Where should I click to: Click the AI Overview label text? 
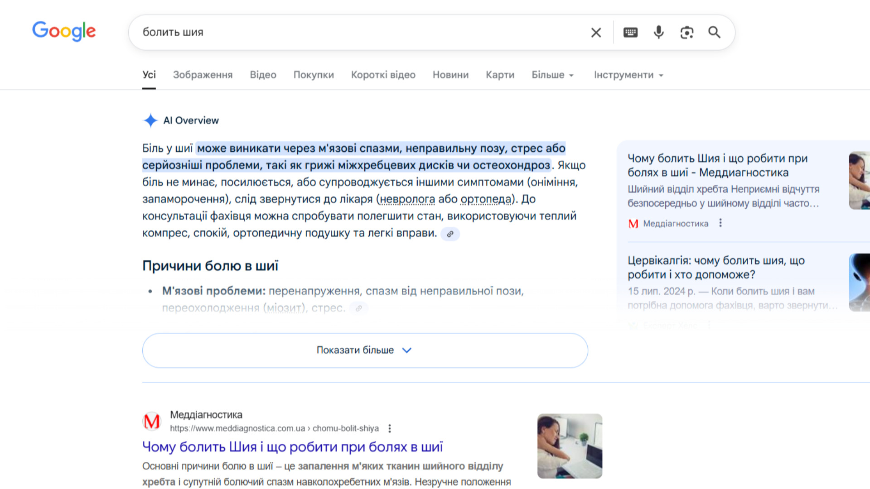[x=191, y=120]
